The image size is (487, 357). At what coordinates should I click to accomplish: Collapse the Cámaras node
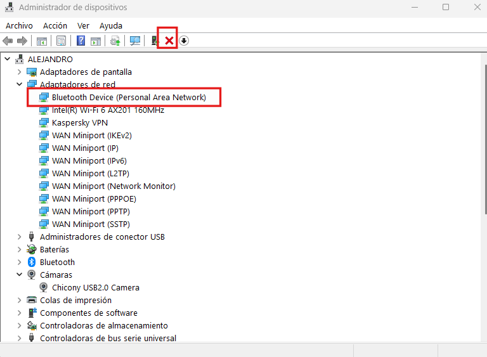19,275
